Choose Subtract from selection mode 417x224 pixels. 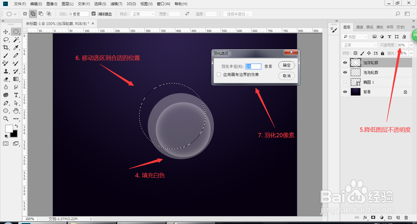[x=41, y=14]
